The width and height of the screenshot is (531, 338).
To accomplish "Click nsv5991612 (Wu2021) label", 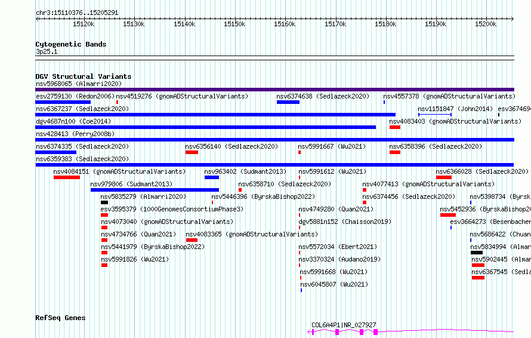I will (332, 171).
